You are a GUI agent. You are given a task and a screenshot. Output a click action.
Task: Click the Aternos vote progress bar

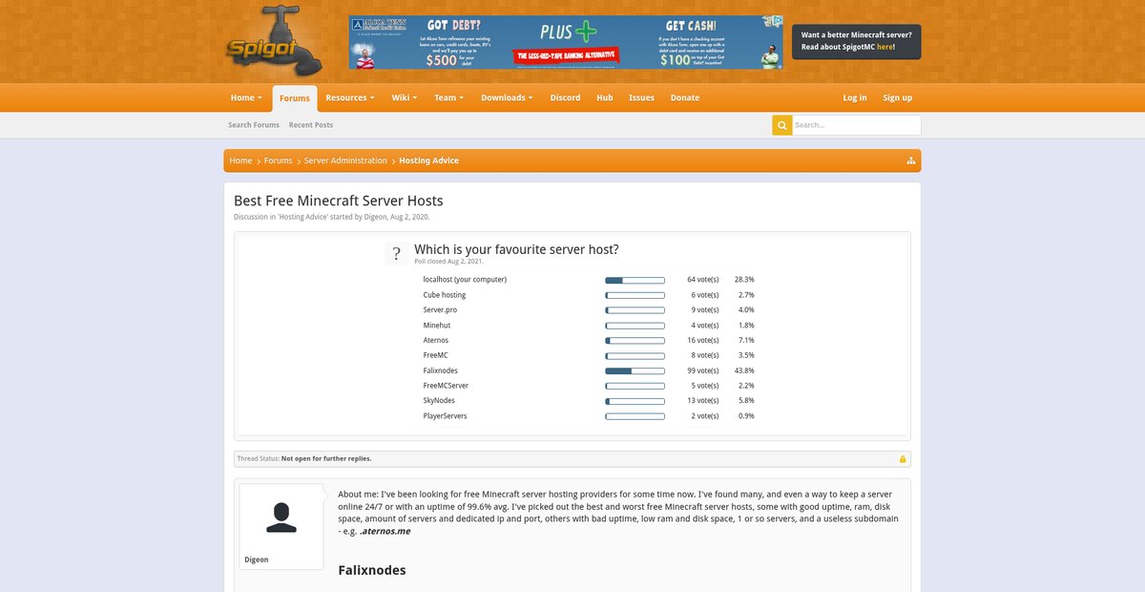[635, 341]
